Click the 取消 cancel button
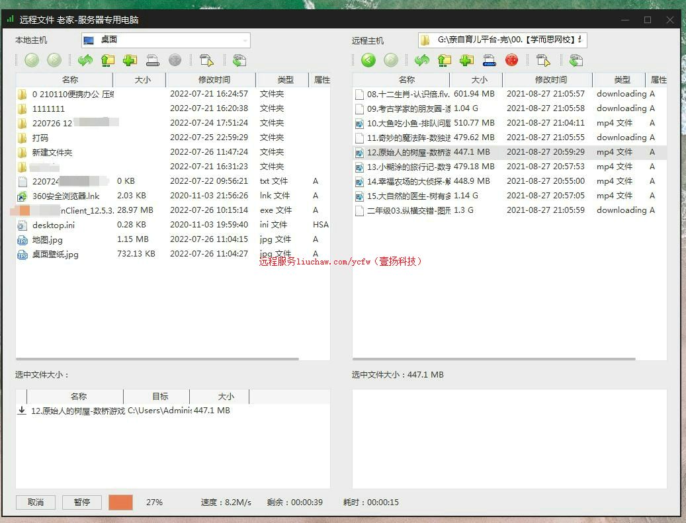Screen dimensions: 686x523 click(x=35, y=502)
